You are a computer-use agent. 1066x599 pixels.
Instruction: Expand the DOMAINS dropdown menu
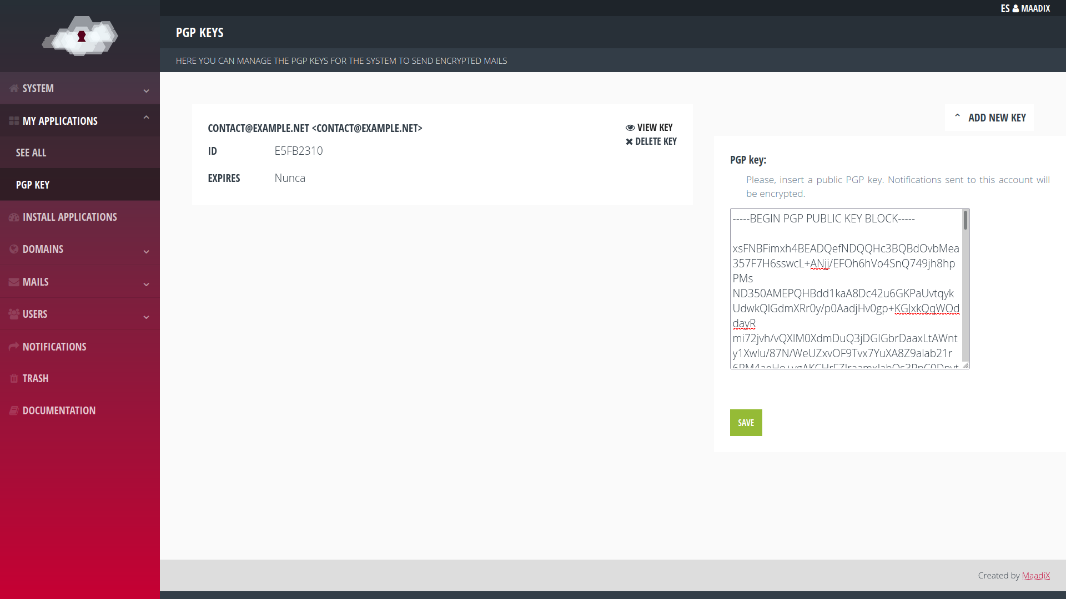(x=80, y=248)
